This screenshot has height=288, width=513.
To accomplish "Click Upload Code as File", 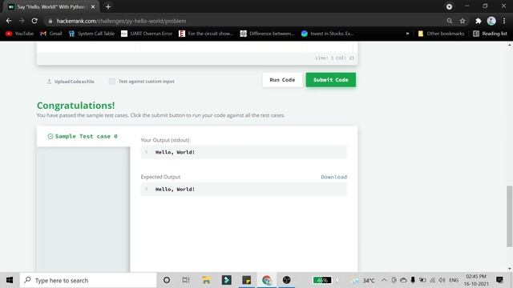I will coord(71,82).
